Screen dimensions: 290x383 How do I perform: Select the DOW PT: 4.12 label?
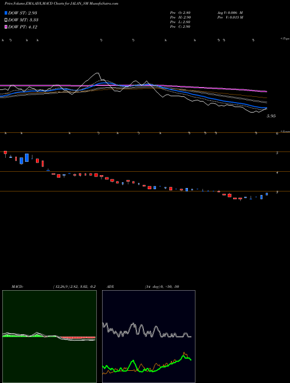tap(23, 27)
